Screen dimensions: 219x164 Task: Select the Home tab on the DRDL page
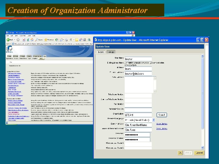9,56
